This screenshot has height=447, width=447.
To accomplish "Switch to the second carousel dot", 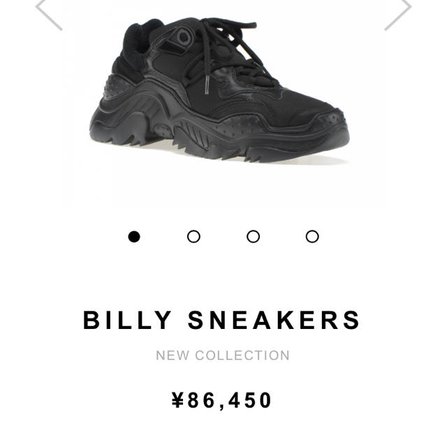I will [193, 237].
